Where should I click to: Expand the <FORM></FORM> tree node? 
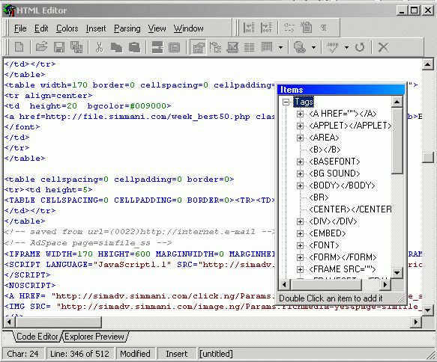(300, 257)
